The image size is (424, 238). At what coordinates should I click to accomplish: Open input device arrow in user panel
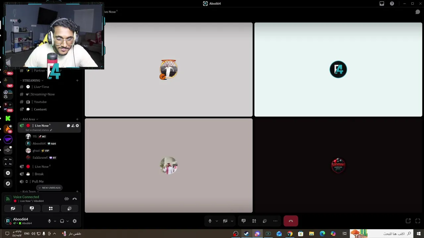pos(55,221)
